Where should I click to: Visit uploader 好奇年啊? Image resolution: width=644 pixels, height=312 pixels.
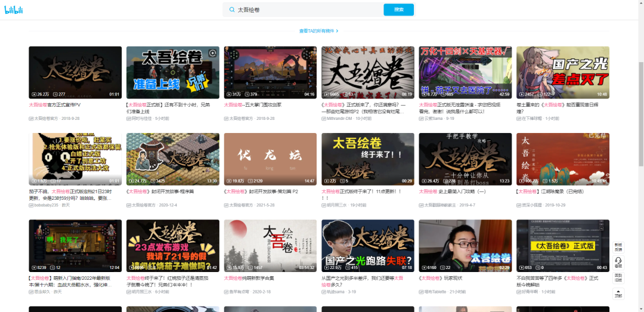(530, 292)
